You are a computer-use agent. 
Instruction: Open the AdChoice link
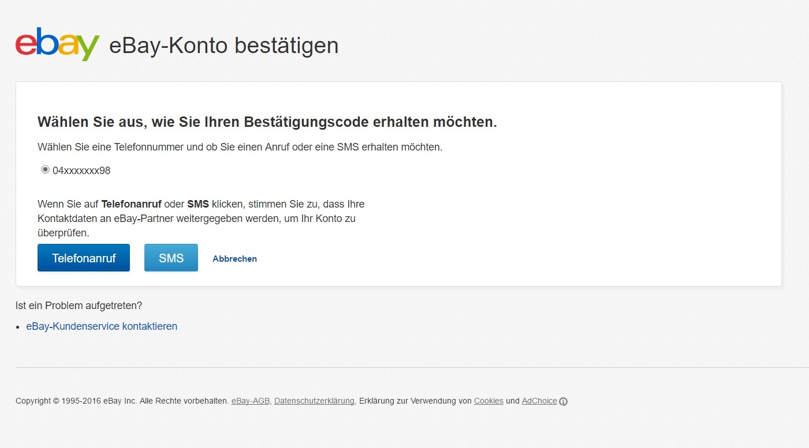pos(539,401)
